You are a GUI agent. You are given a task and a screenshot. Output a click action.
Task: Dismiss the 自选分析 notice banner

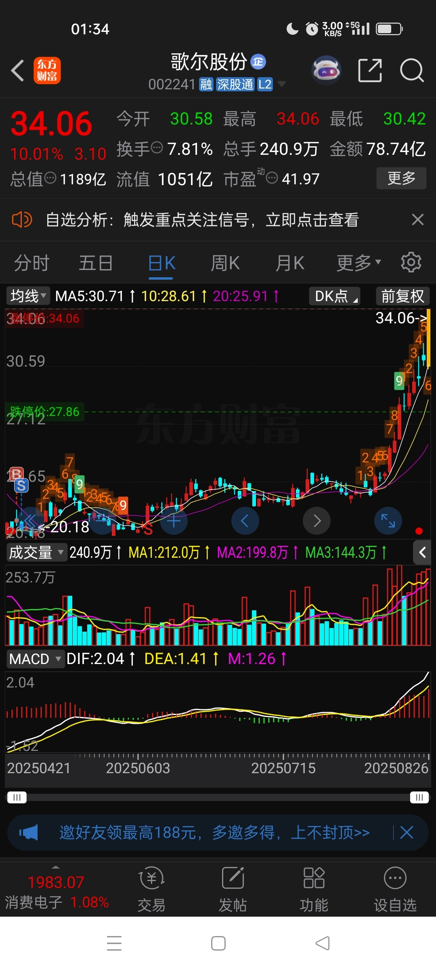(418, 220)
